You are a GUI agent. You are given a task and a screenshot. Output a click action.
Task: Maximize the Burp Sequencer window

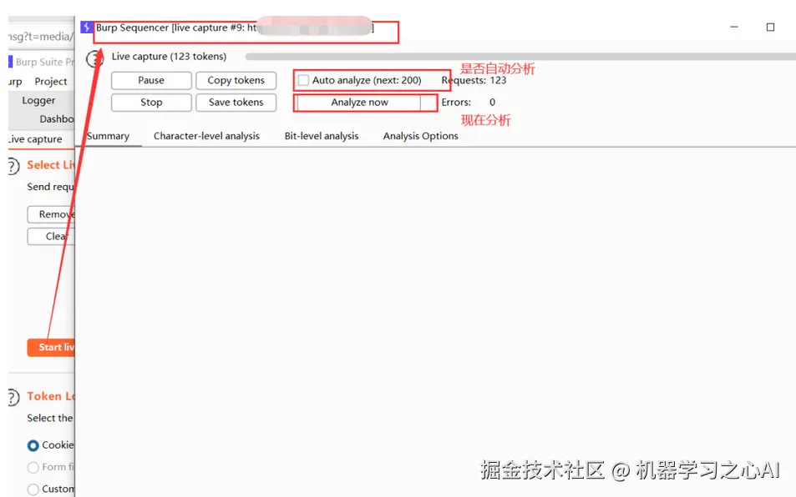click(x=770, y=27)
